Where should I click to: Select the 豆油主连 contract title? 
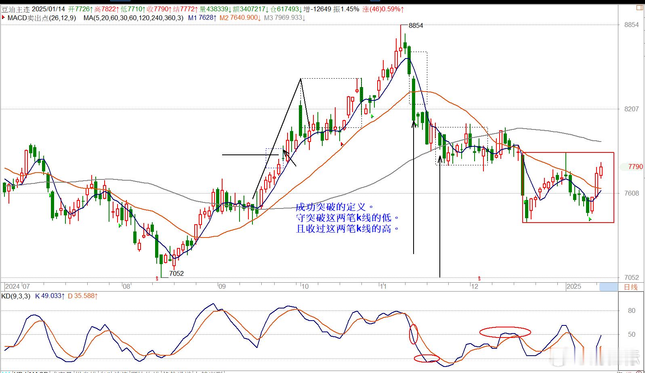tap(15, 9)
